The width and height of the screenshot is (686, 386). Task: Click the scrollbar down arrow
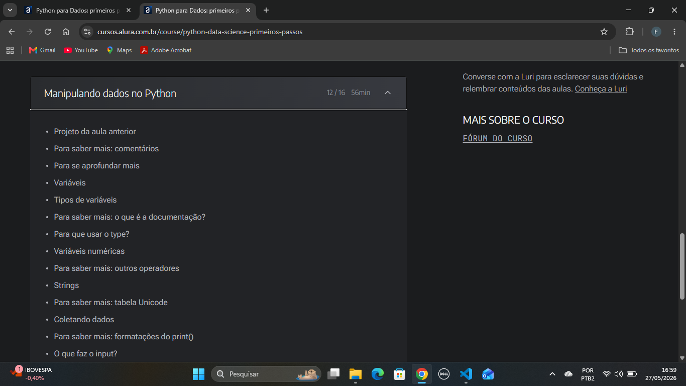[x=682, y=358]
